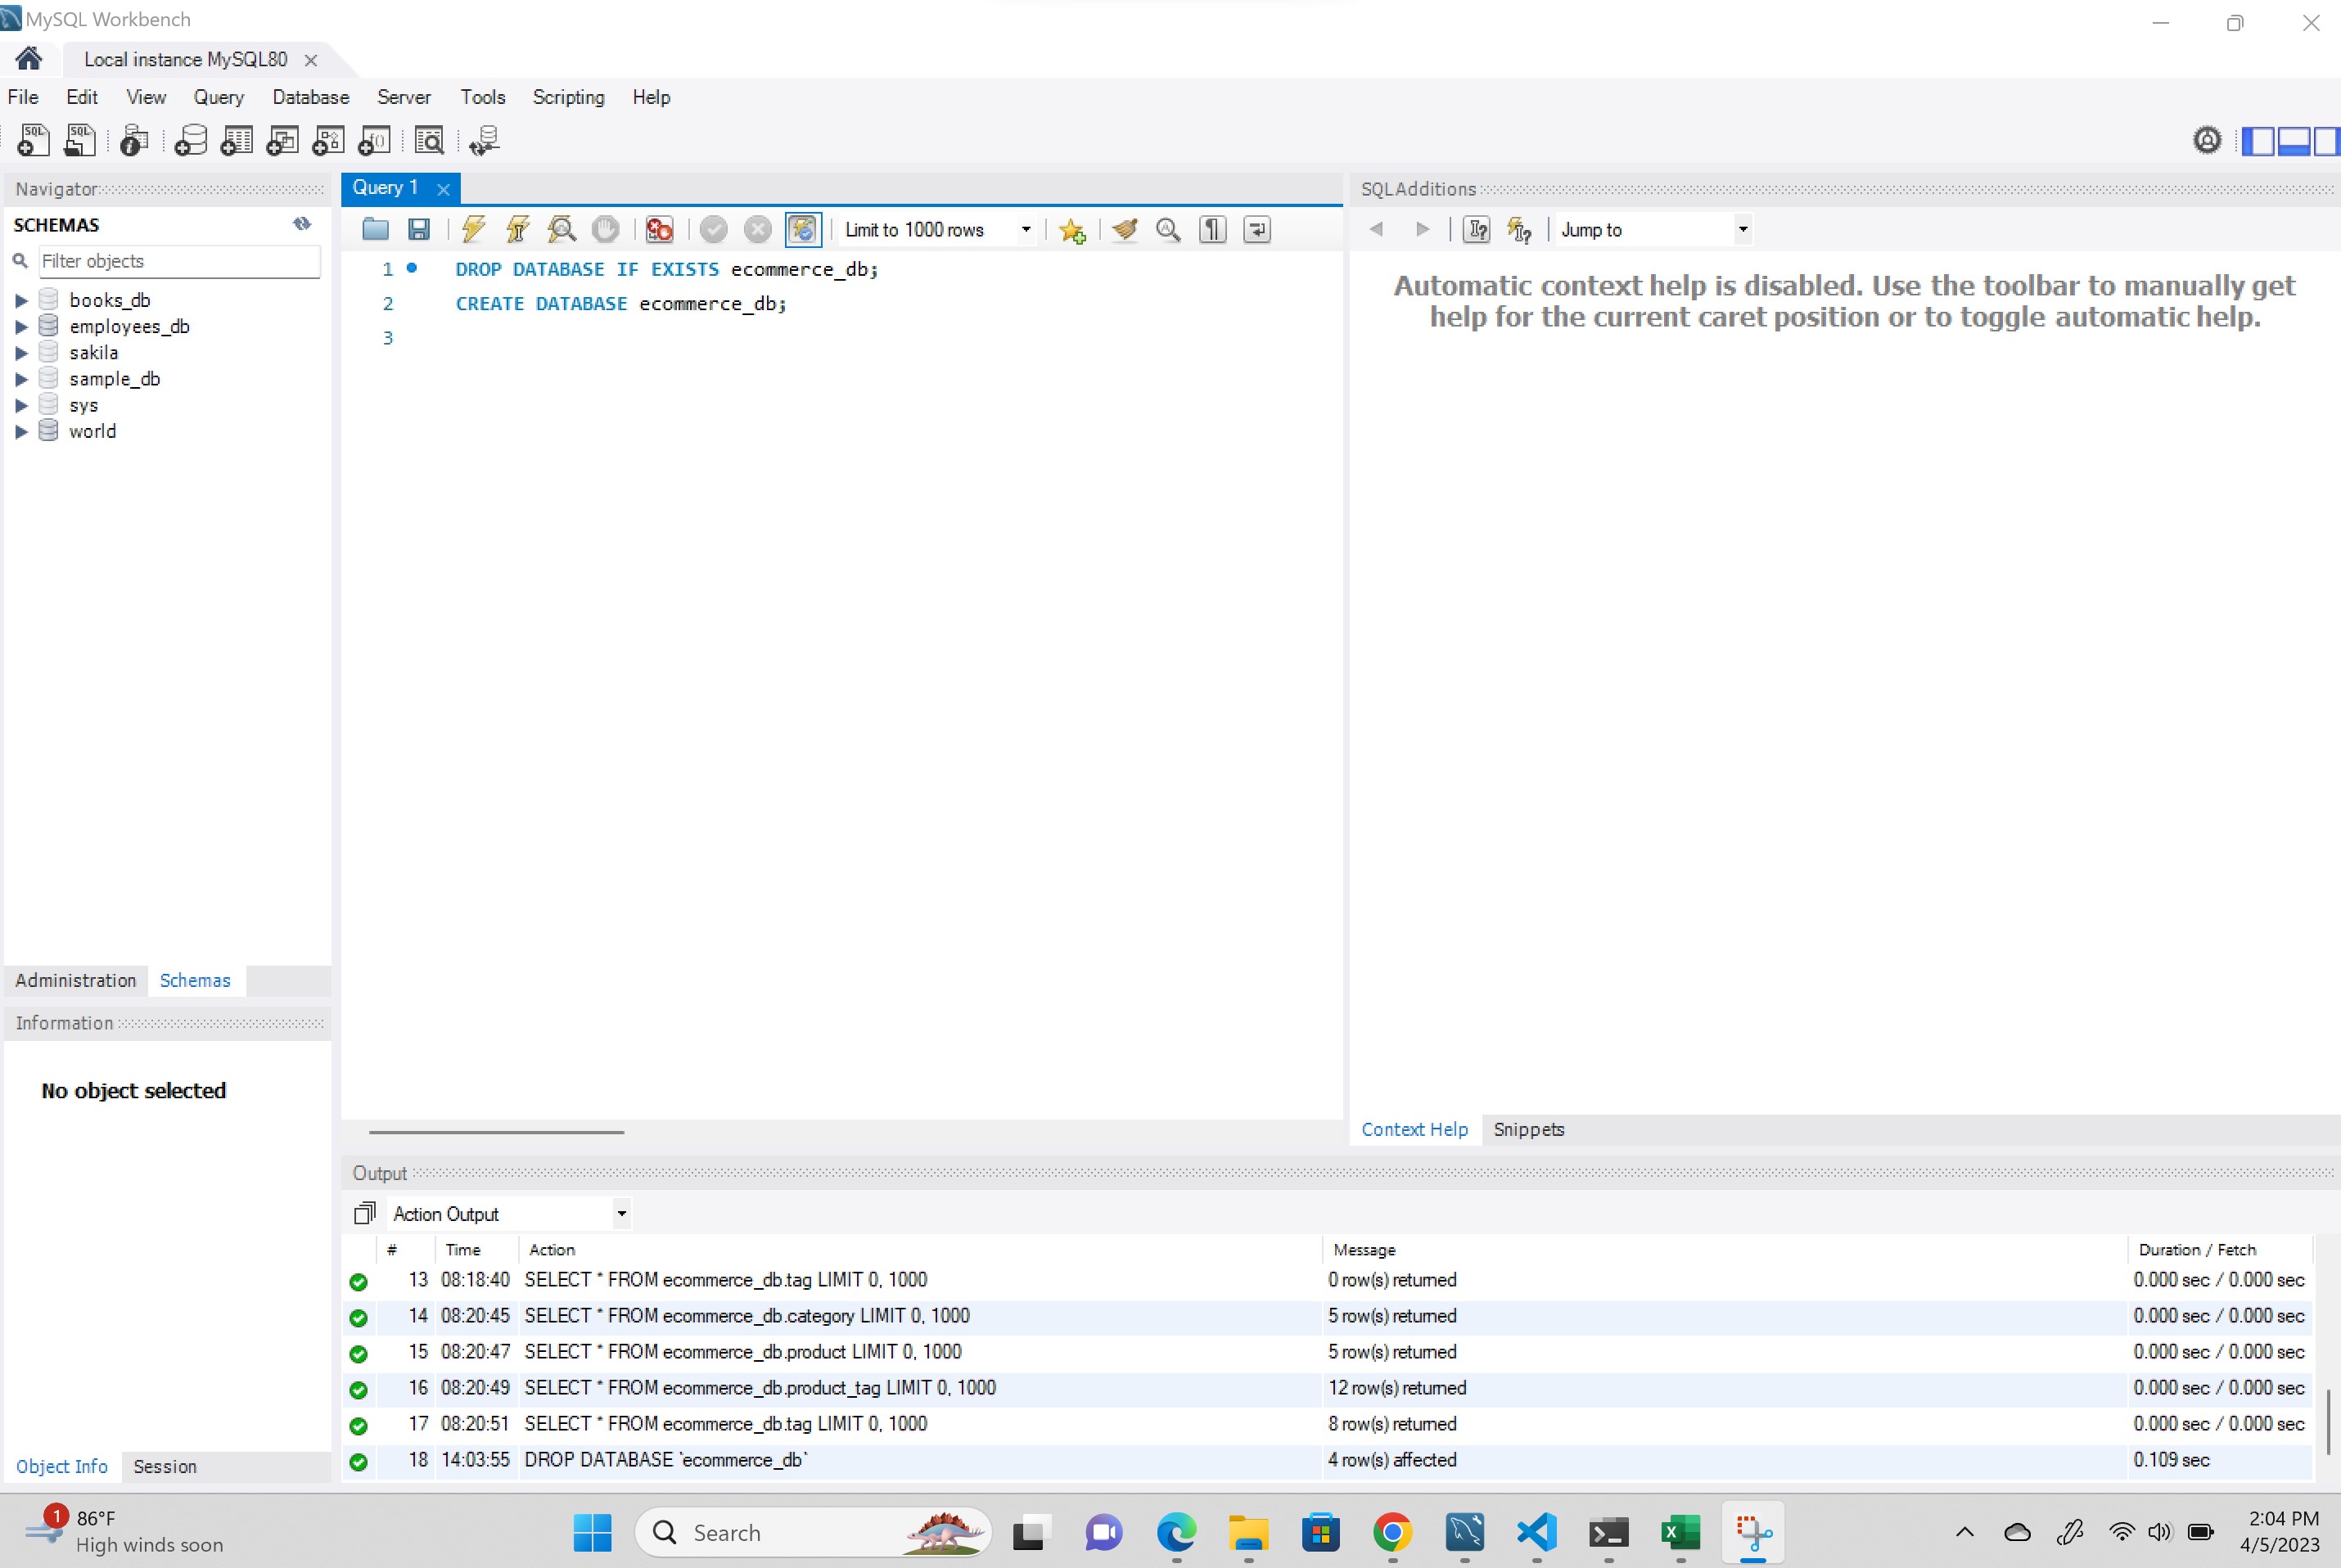Switch to the Administration tab
Image resolution: width=2341 pixels, height=1568 pixels.
click(75, 981)
